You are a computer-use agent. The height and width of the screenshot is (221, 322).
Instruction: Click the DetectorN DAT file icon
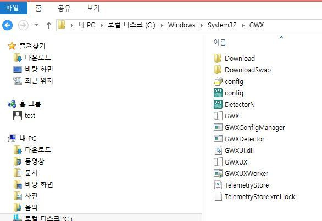coord(218,104)
